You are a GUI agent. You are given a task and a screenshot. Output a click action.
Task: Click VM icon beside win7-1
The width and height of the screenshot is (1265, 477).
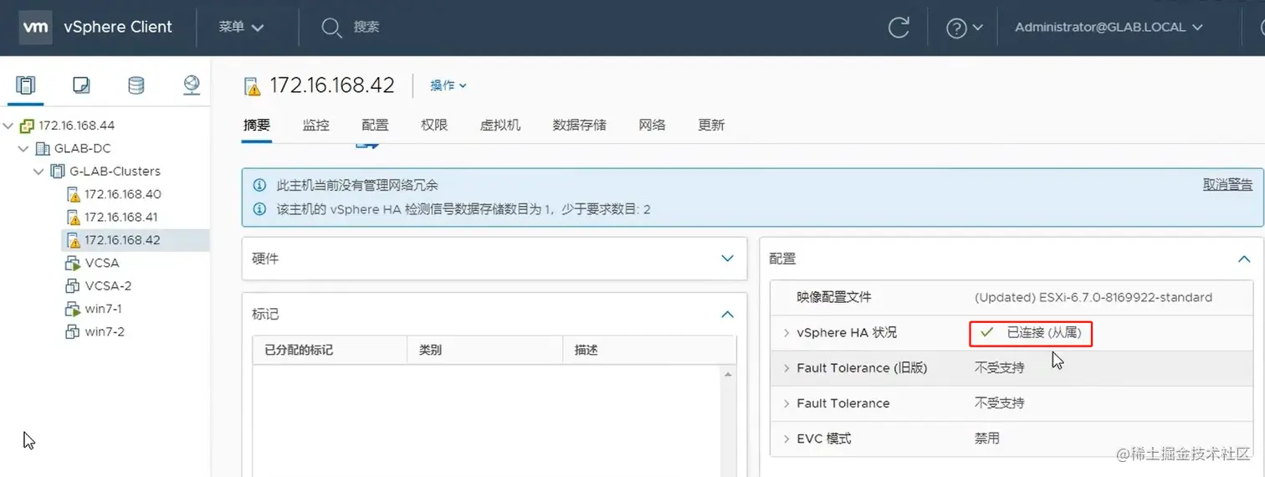[73, 309]
